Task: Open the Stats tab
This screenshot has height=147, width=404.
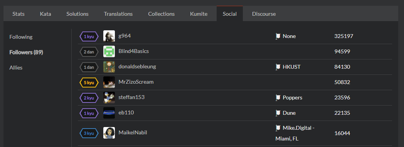Action: (18, 14)
